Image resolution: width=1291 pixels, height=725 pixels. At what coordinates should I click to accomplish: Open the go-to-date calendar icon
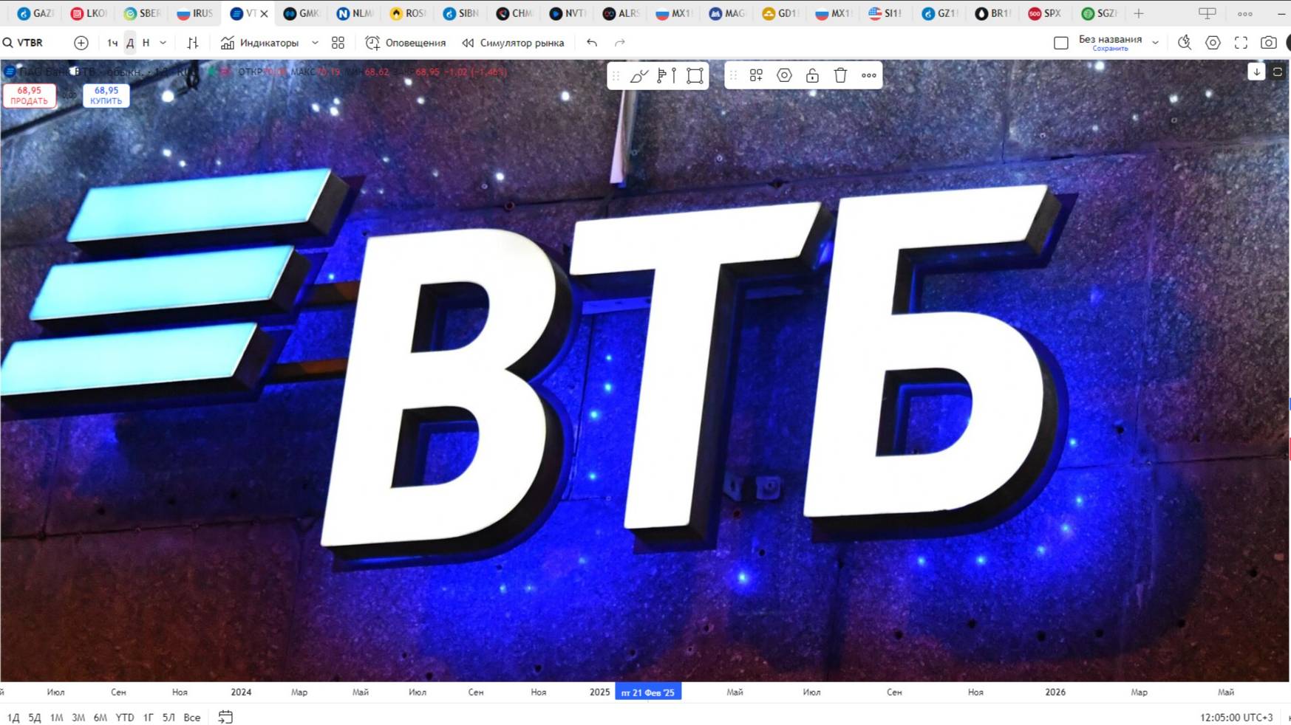(225, 717)
